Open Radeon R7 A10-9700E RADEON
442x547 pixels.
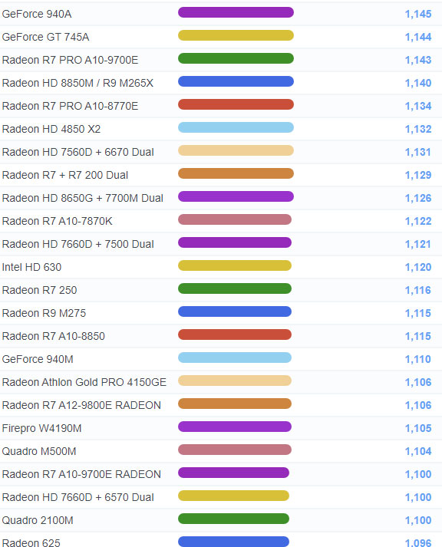coord(81,474)
